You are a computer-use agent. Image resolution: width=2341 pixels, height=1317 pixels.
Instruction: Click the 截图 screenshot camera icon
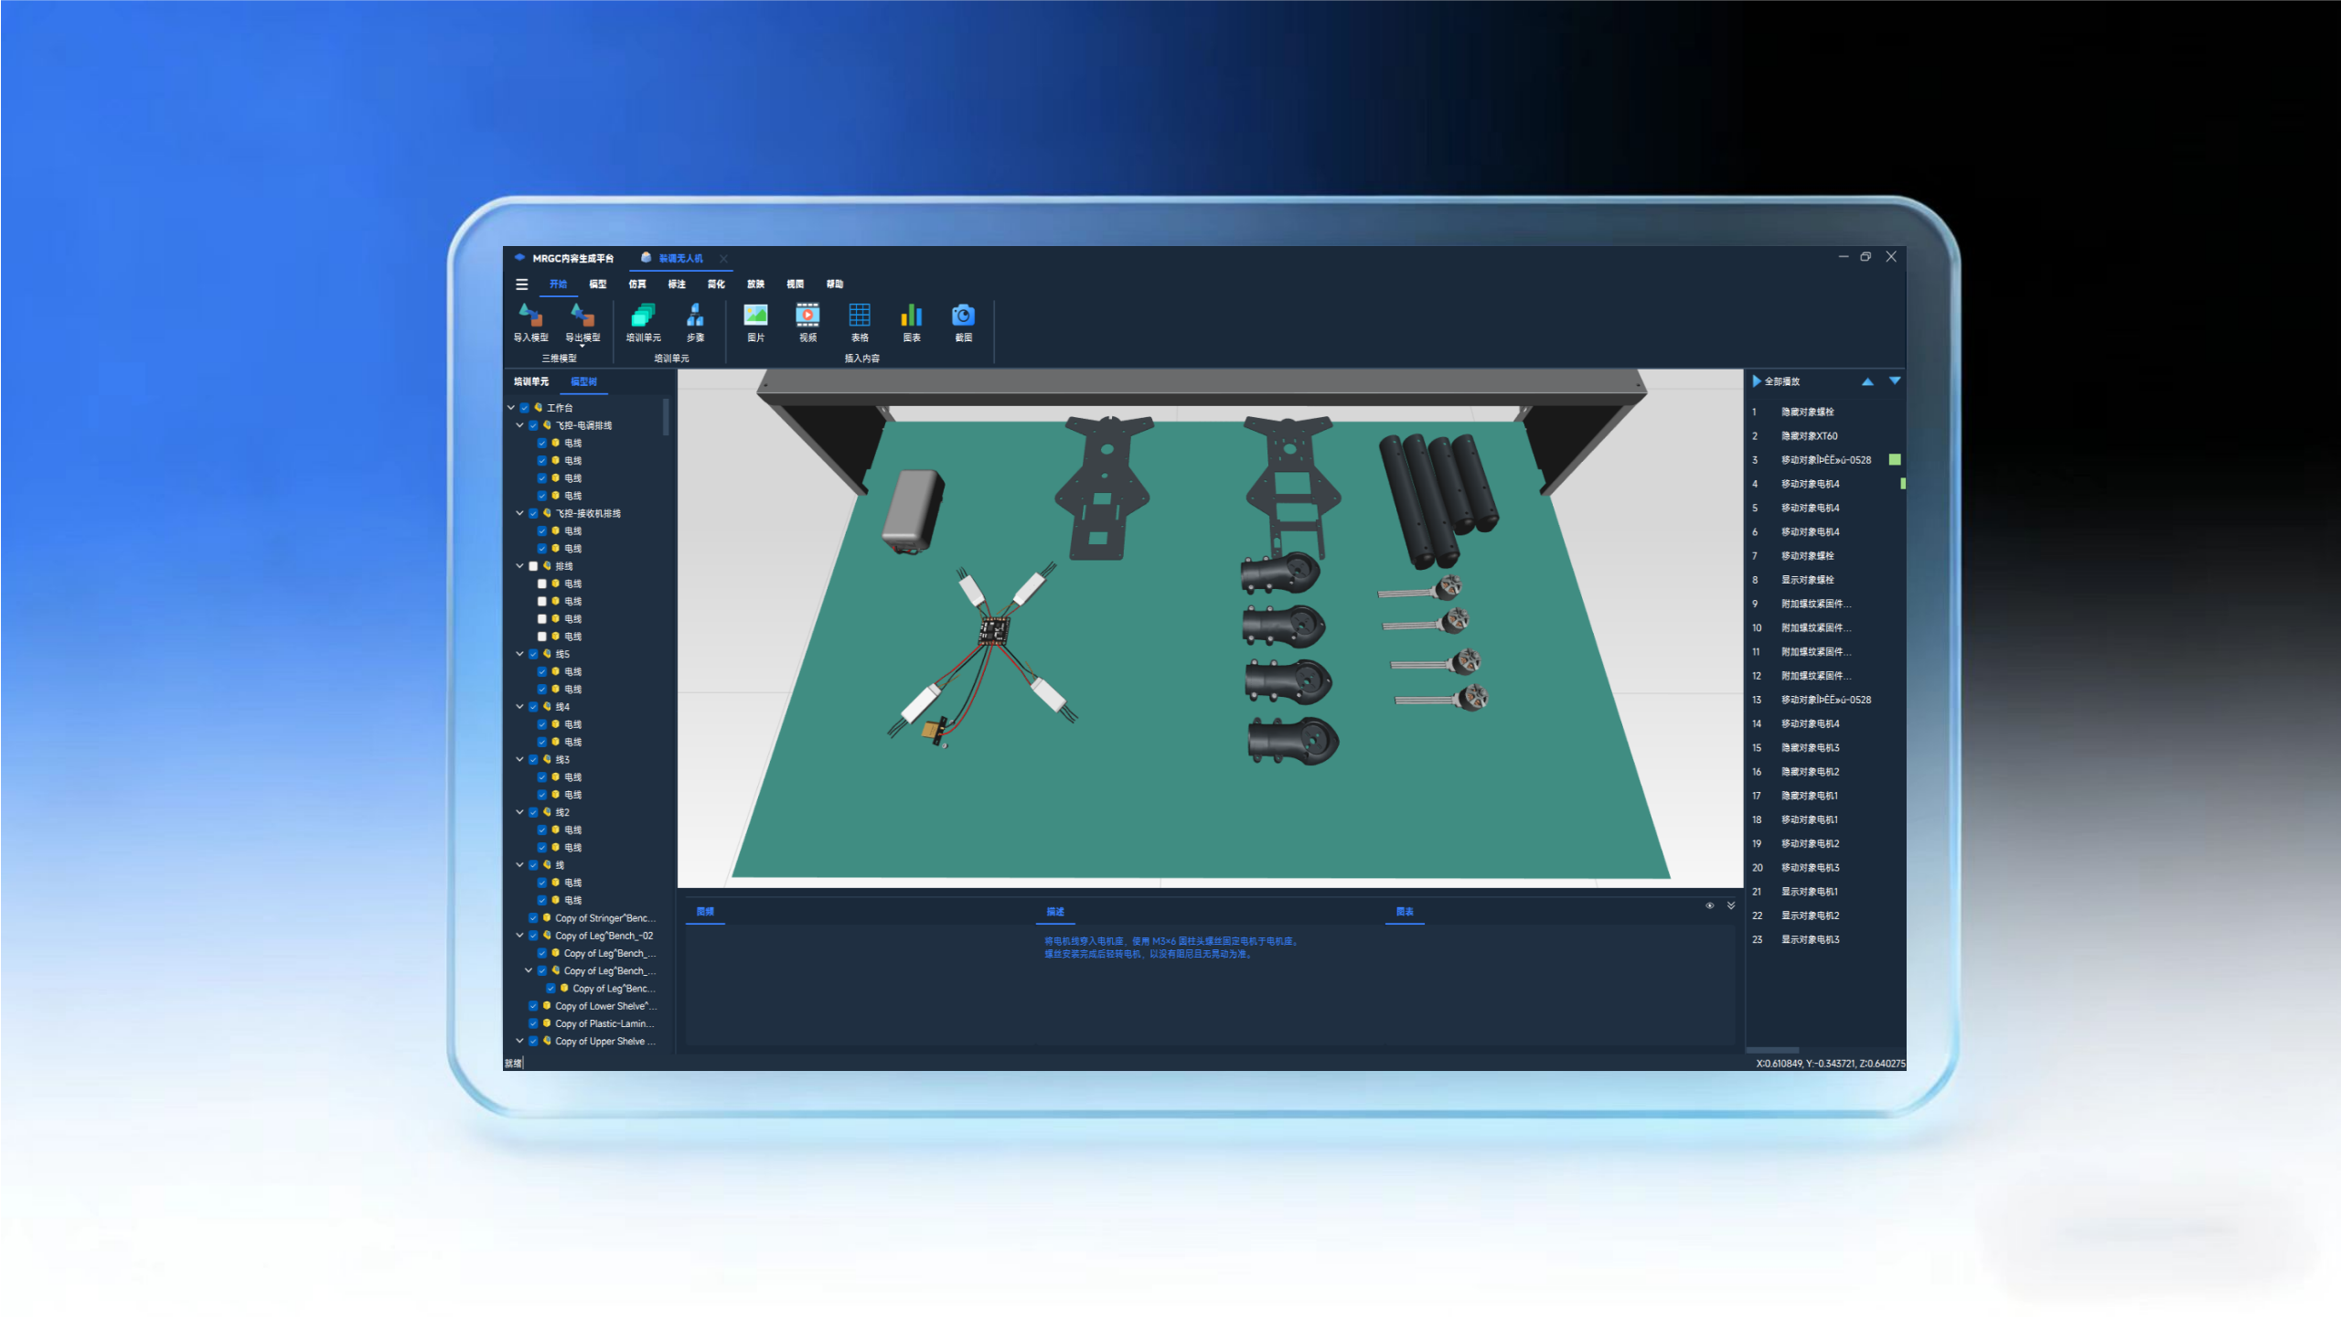963,316
